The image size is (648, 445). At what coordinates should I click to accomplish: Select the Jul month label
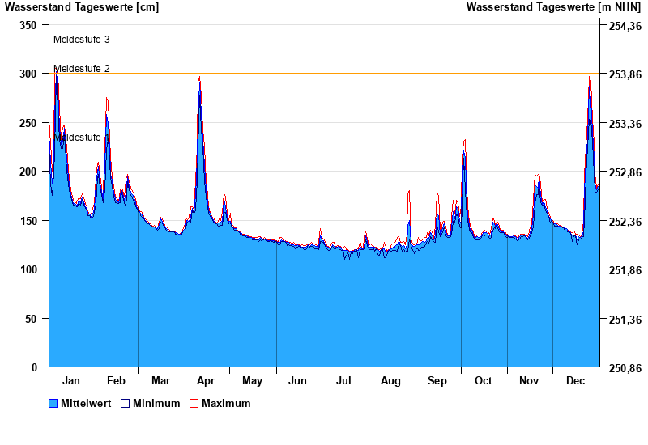click(x=344, y=380)
